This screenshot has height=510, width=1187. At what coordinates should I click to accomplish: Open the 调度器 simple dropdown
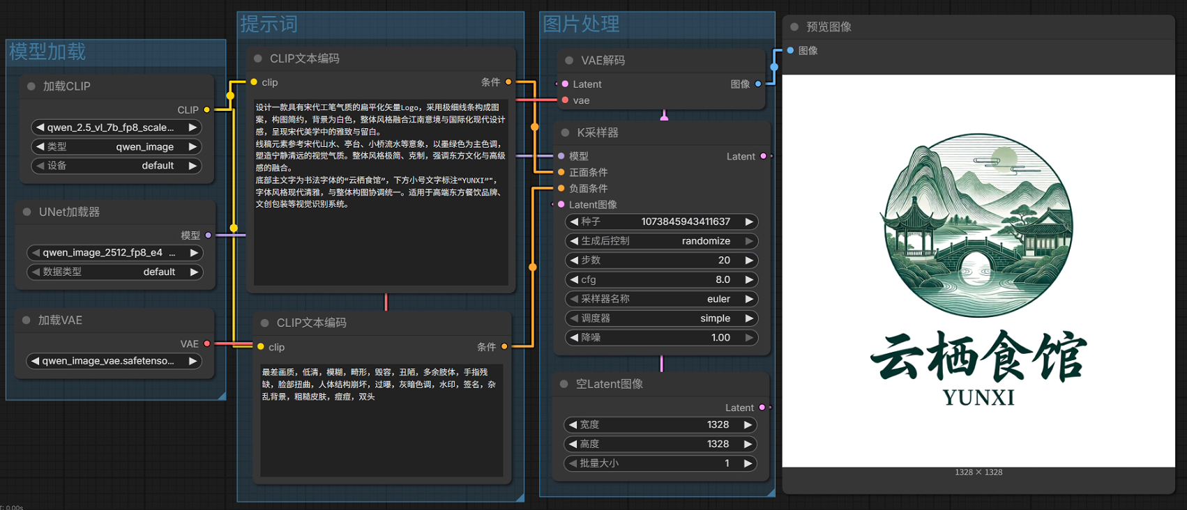(661, 318)
